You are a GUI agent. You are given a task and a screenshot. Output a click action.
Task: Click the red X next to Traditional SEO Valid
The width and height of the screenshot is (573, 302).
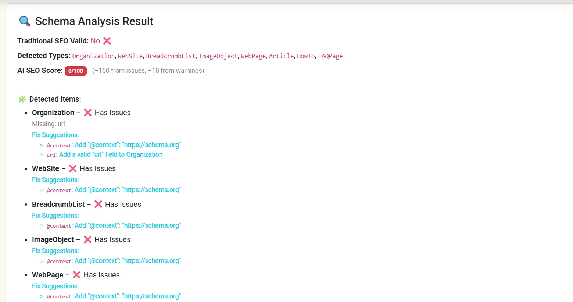click(107, 41)
